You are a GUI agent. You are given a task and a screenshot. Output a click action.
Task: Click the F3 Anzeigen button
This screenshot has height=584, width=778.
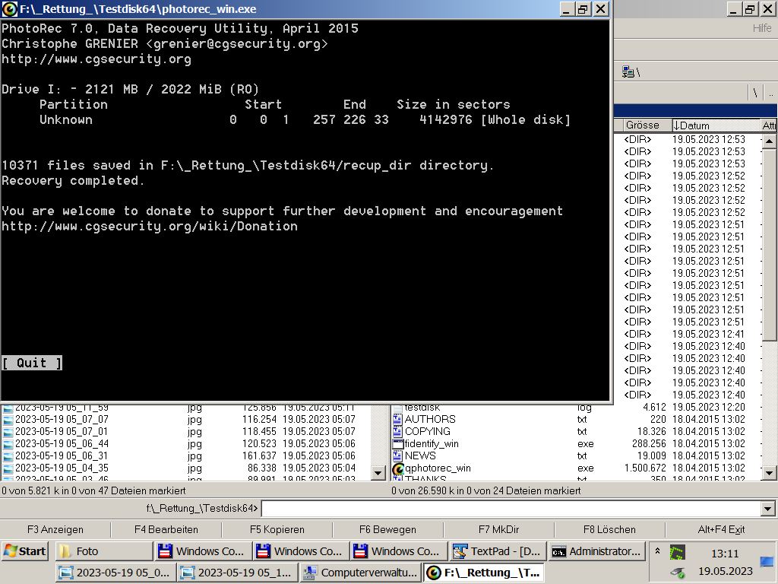[x=55, y=529]
